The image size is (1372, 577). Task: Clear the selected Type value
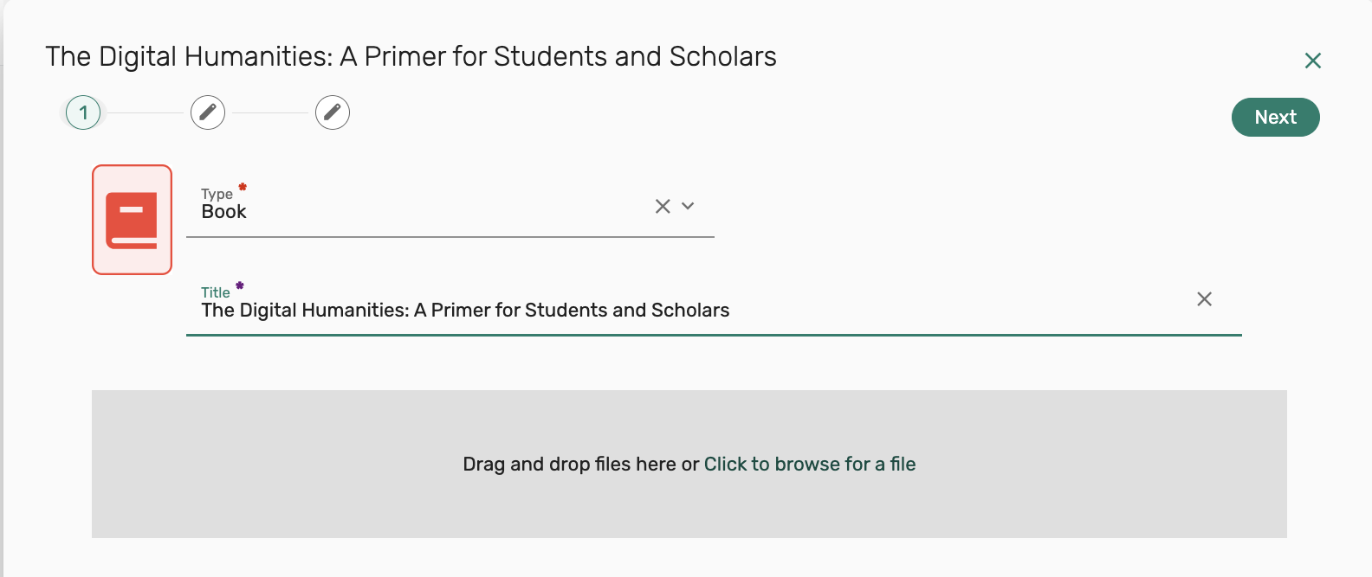pos(663,206)
